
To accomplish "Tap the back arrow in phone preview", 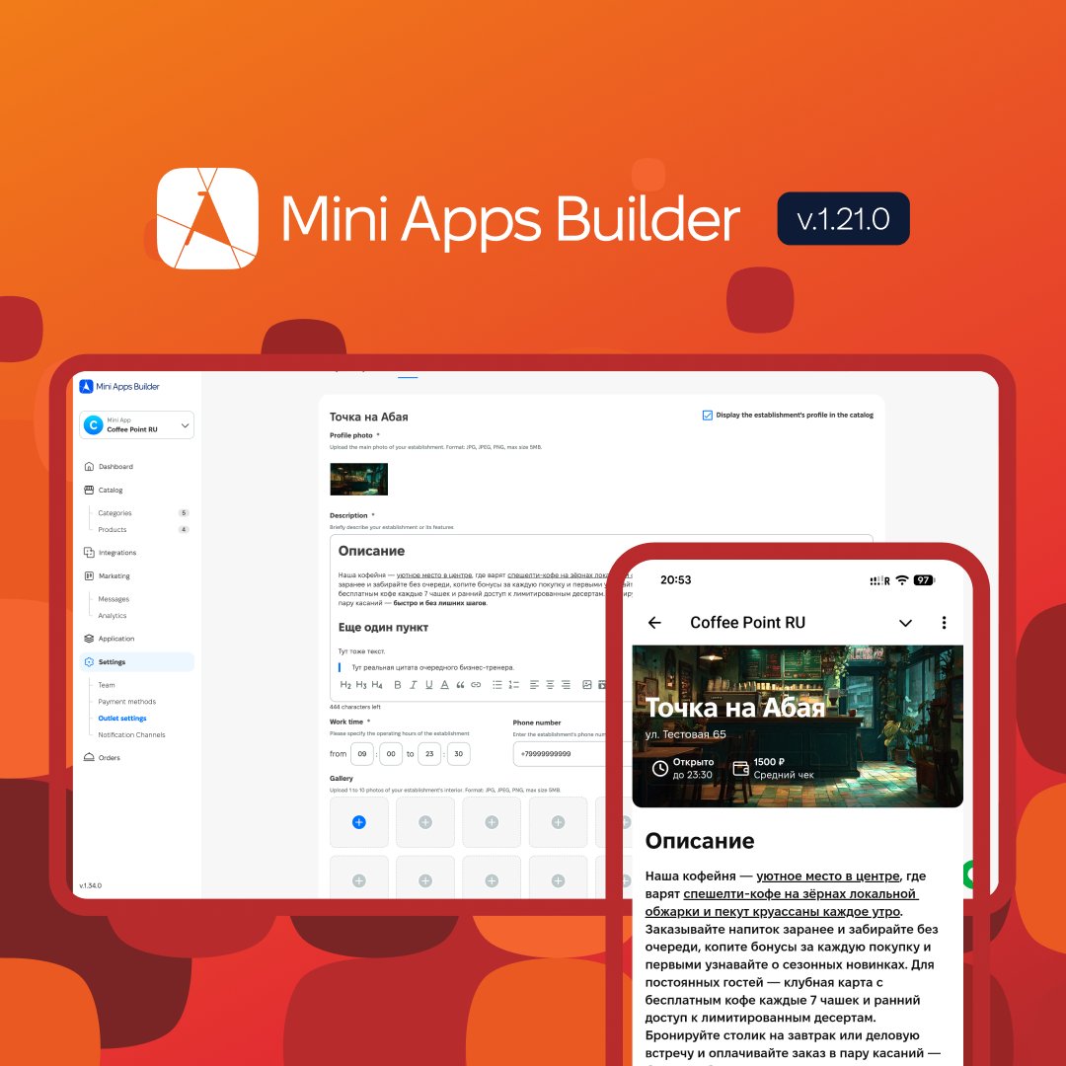I will (654, 623).
